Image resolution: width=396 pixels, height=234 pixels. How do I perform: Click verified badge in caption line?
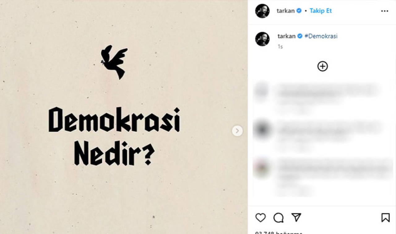[x=300, y=36]
